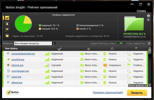Open the yellow folder sidebar icon
Screen dimensions: 154x100
point(7,36)
